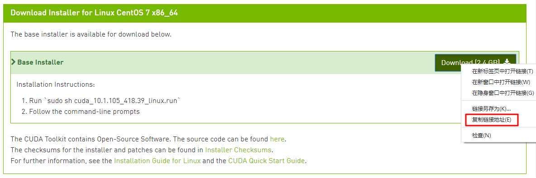This screenshot has width=536, height=178.
Task: Select 复制链接地址(E) to copy link address
Action: 492,120
